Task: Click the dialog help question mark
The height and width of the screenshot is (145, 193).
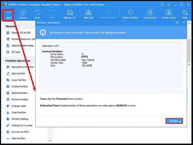Action: (x=177, y=23)
